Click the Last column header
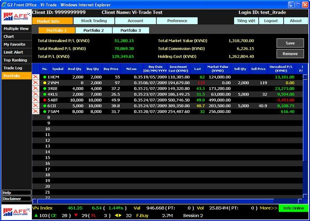 point(198,69)
